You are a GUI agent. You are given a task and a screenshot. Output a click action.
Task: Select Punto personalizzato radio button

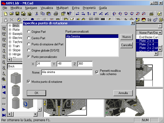tap(29, 57)
